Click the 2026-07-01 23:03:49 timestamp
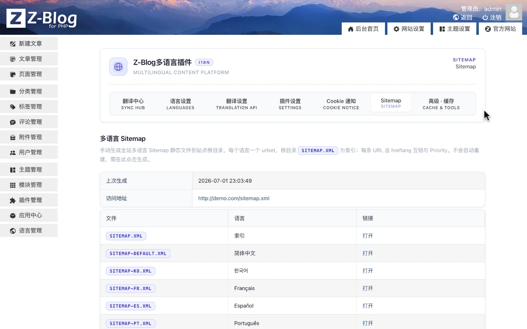 click(x=225, y=181)
